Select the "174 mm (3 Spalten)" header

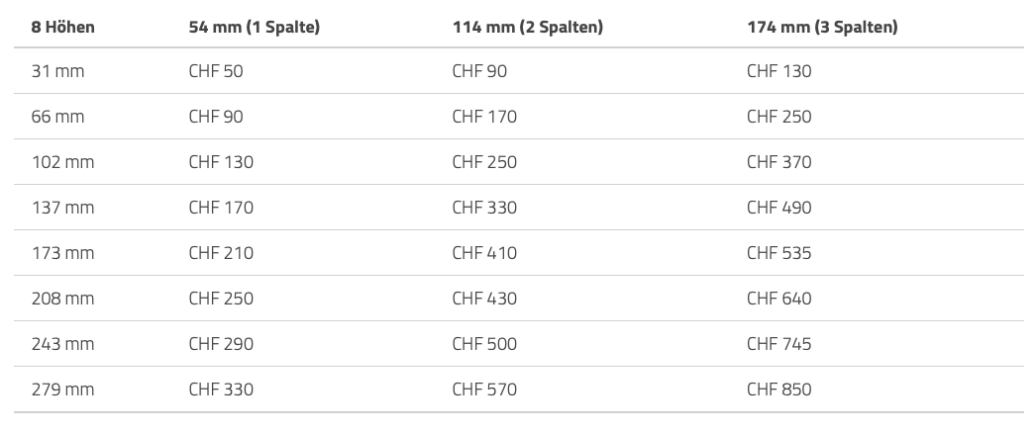click(822, 27)
